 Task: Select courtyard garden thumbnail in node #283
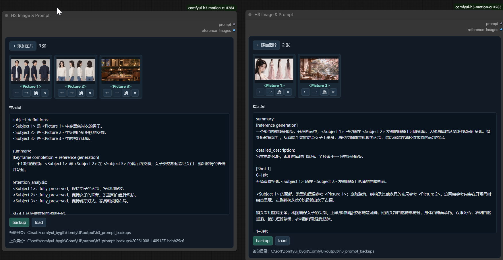(319, 69)
